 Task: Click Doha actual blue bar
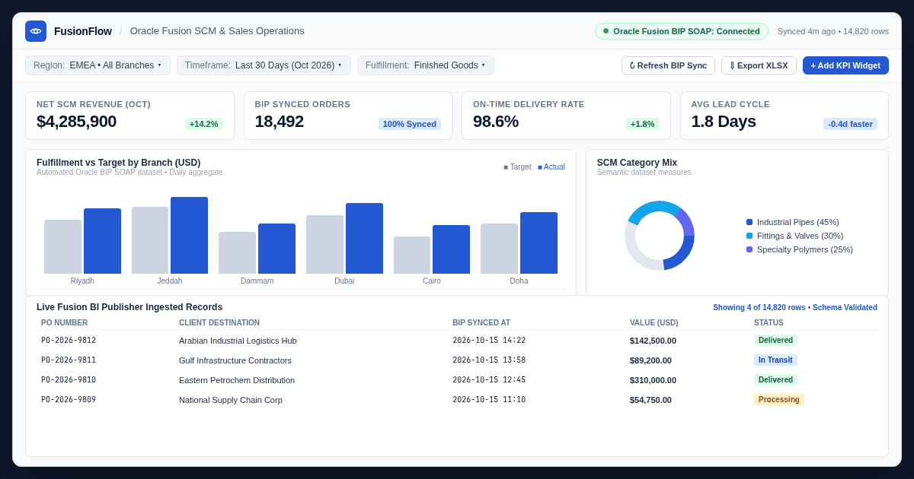click(x=538, y=243)
